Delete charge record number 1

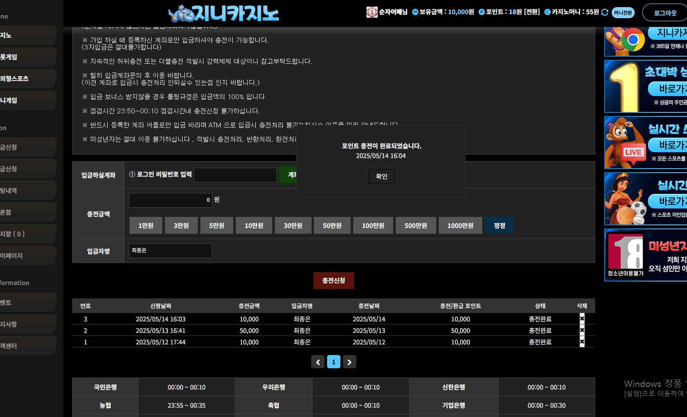coord(582,342)
